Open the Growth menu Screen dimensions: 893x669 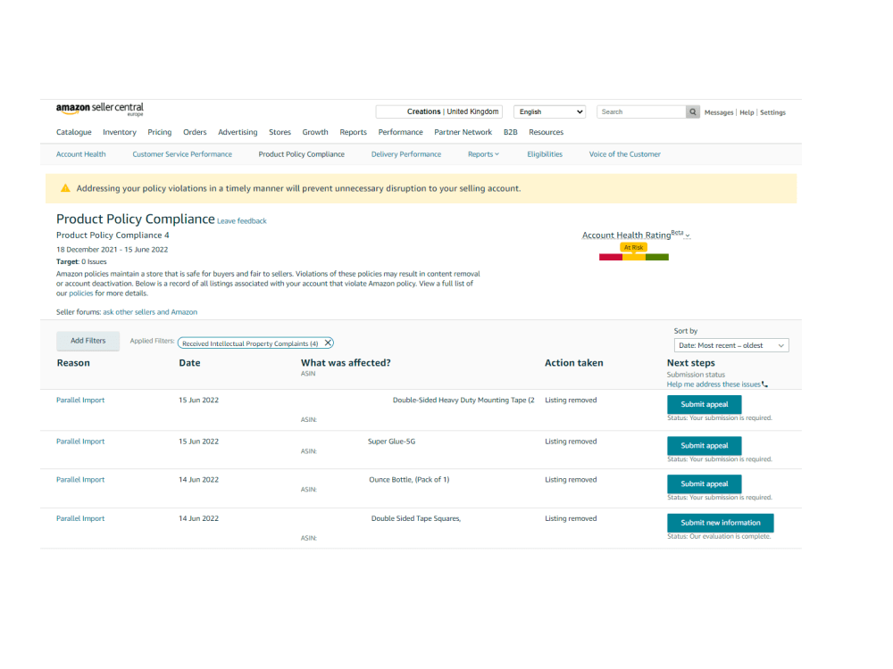(315, 132)
